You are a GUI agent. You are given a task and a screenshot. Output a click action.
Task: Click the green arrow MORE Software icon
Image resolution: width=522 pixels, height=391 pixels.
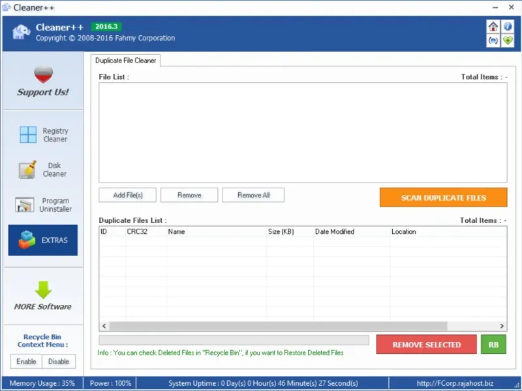click(x=43, y=290)
